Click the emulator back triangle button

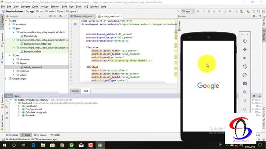[x=245, y=101]
